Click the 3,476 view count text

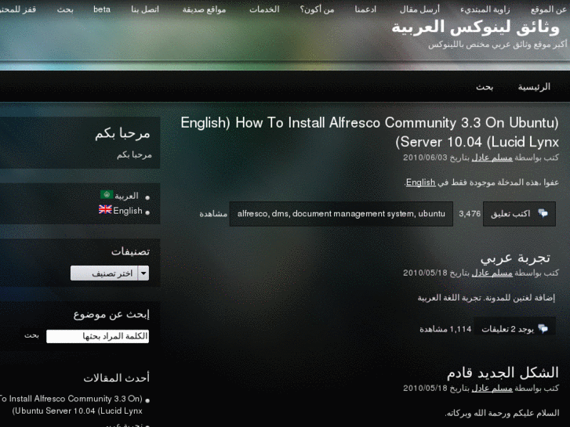pos(470,214)
